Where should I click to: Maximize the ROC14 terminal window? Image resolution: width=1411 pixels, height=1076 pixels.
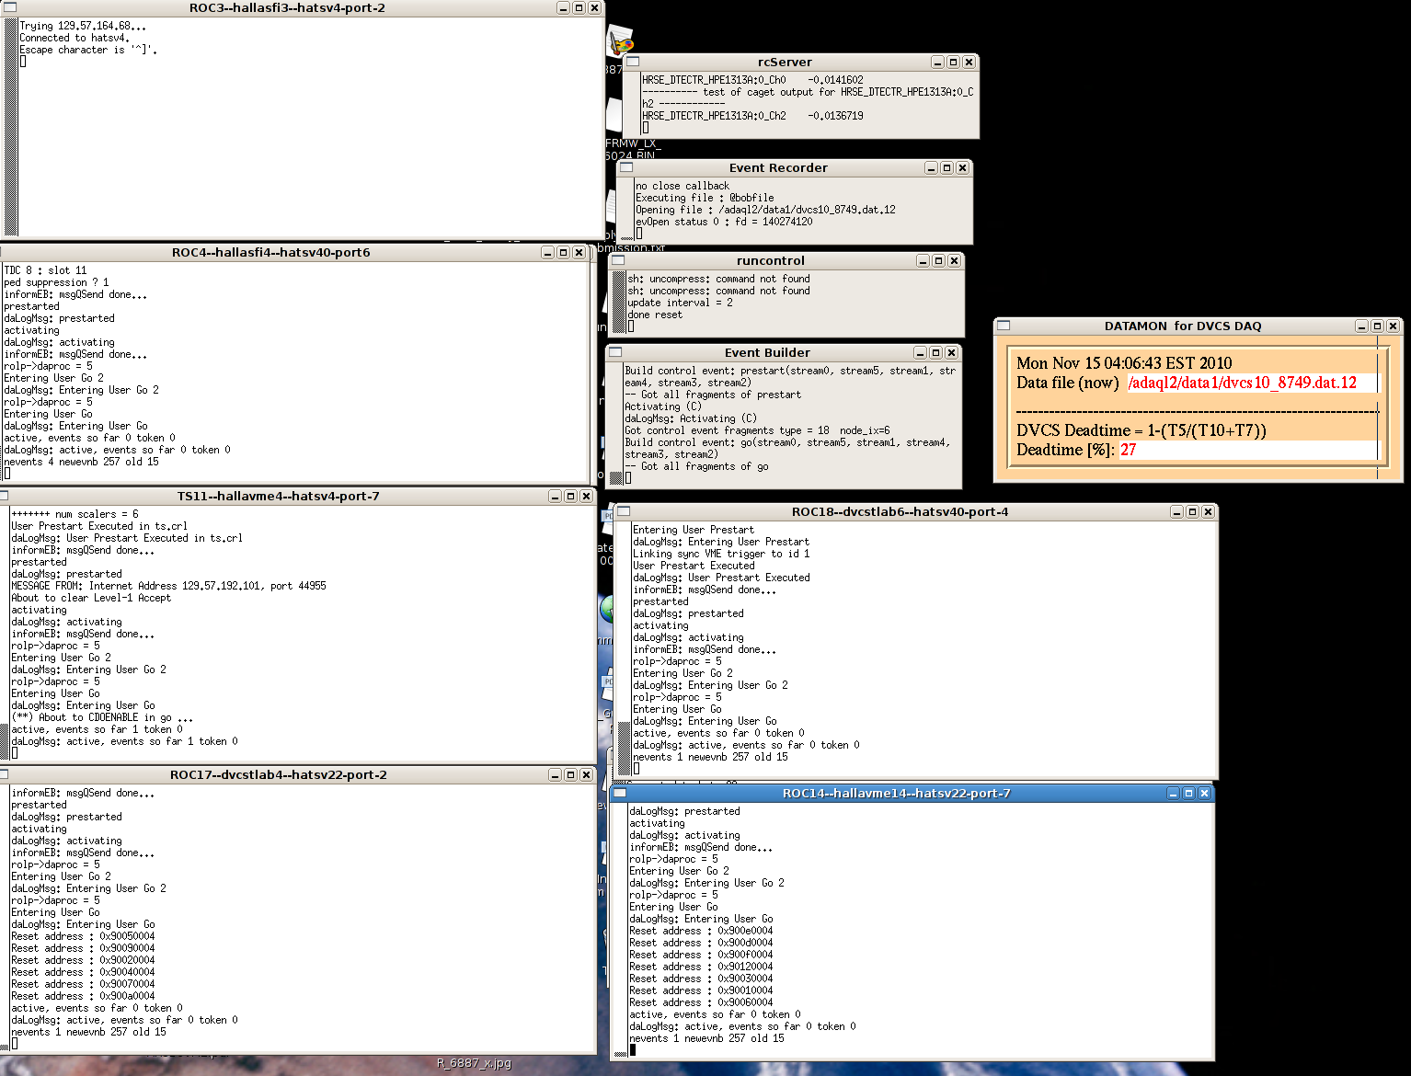1188,793
